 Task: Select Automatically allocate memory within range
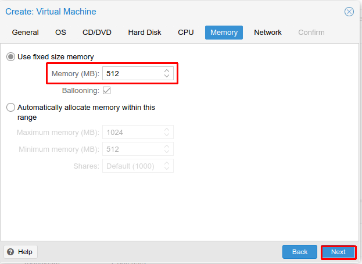tap(10, 108)
